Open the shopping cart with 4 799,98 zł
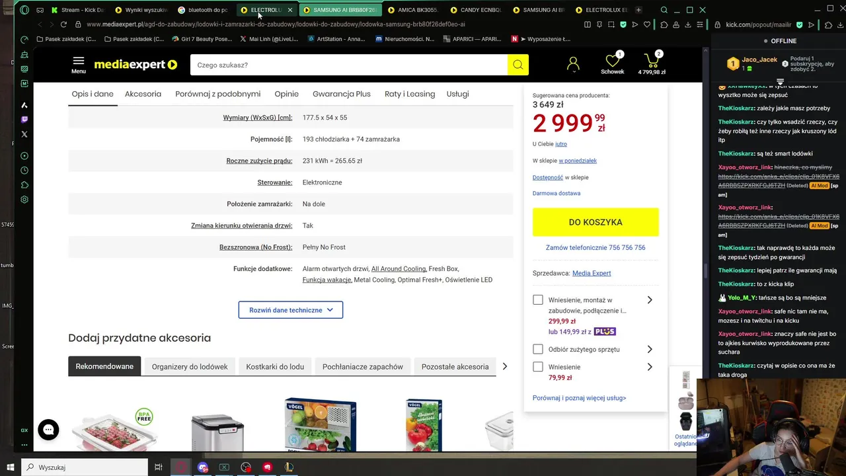846x476 pixels. [x=652, y=63]
